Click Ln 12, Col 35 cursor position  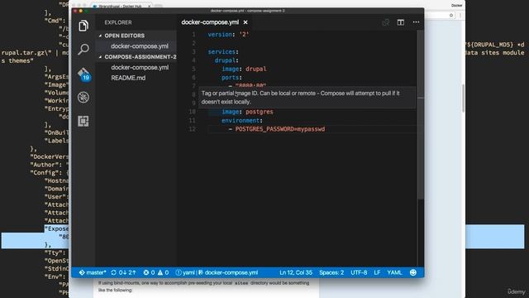[x=296, y=272]
